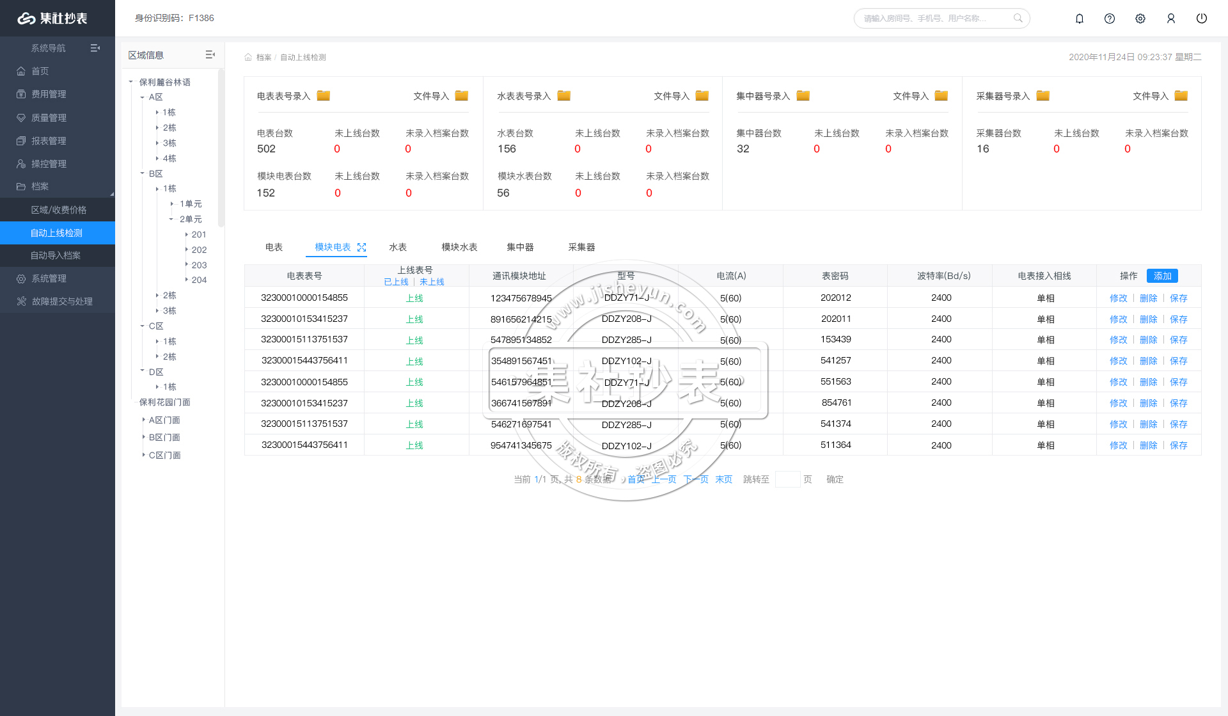Screen dimensions: 1228x716
Task: Filter by 未上线 in table header
Action: click(432, 282)
